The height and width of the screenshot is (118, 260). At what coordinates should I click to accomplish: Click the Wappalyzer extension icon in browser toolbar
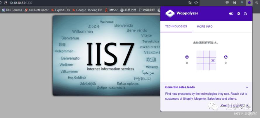tap(249, 3)
